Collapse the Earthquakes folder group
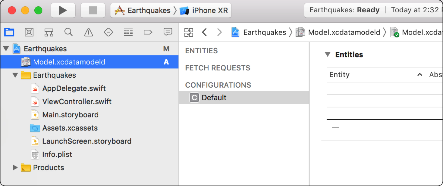 click(x=15, y=75)
